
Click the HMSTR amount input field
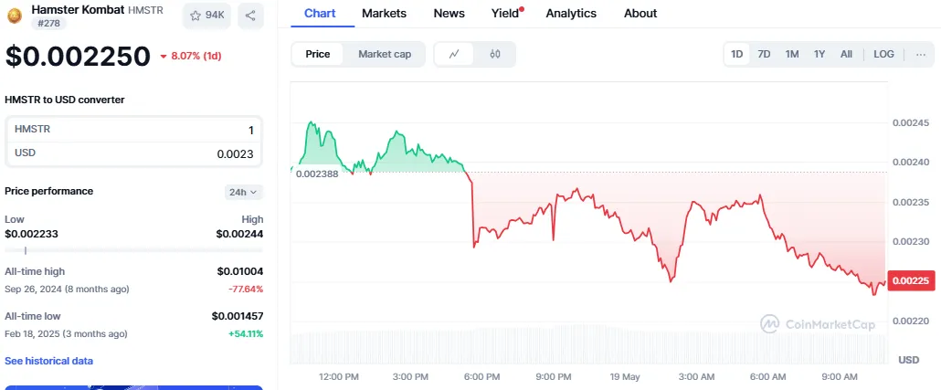point(133,130)
